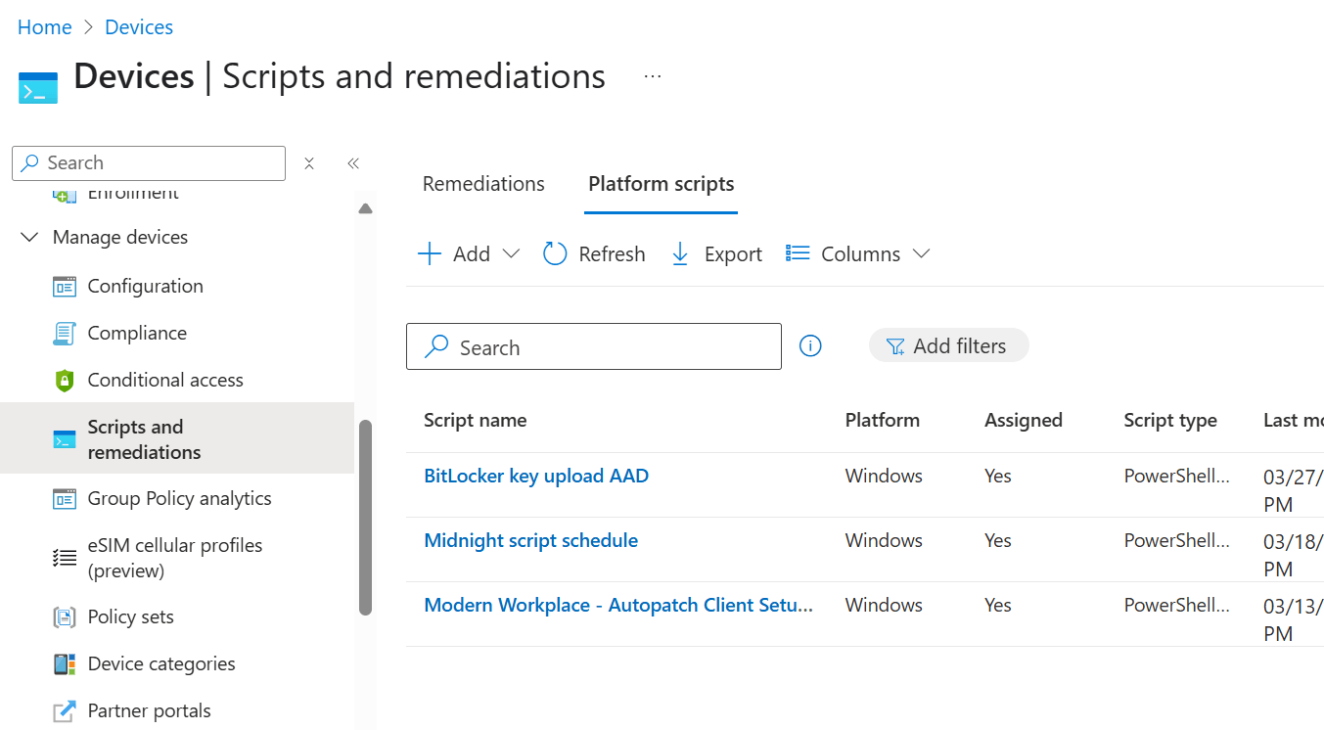Viewport: 1324px width, 730px height.
Task: Refresh the scripts list
Action: [x=594, y=254]
